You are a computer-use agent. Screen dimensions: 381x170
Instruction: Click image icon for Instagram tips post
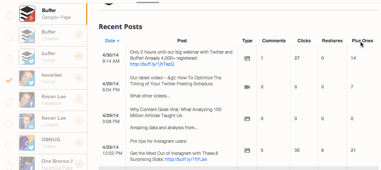coord(247,151)
